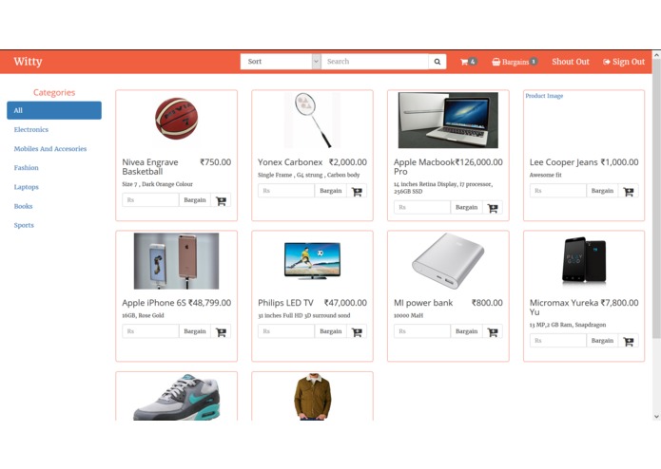The width and height of the screenshot is (661, 469).
Task: Click the brown jacket product image
Action: click(x=312, y=397)
